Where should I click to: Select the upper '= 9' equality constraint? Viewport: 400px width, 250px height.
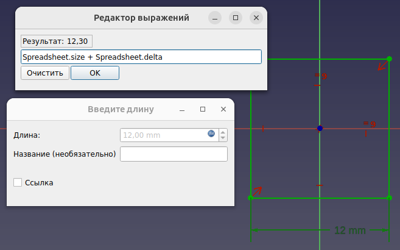[x=321, y=76]
